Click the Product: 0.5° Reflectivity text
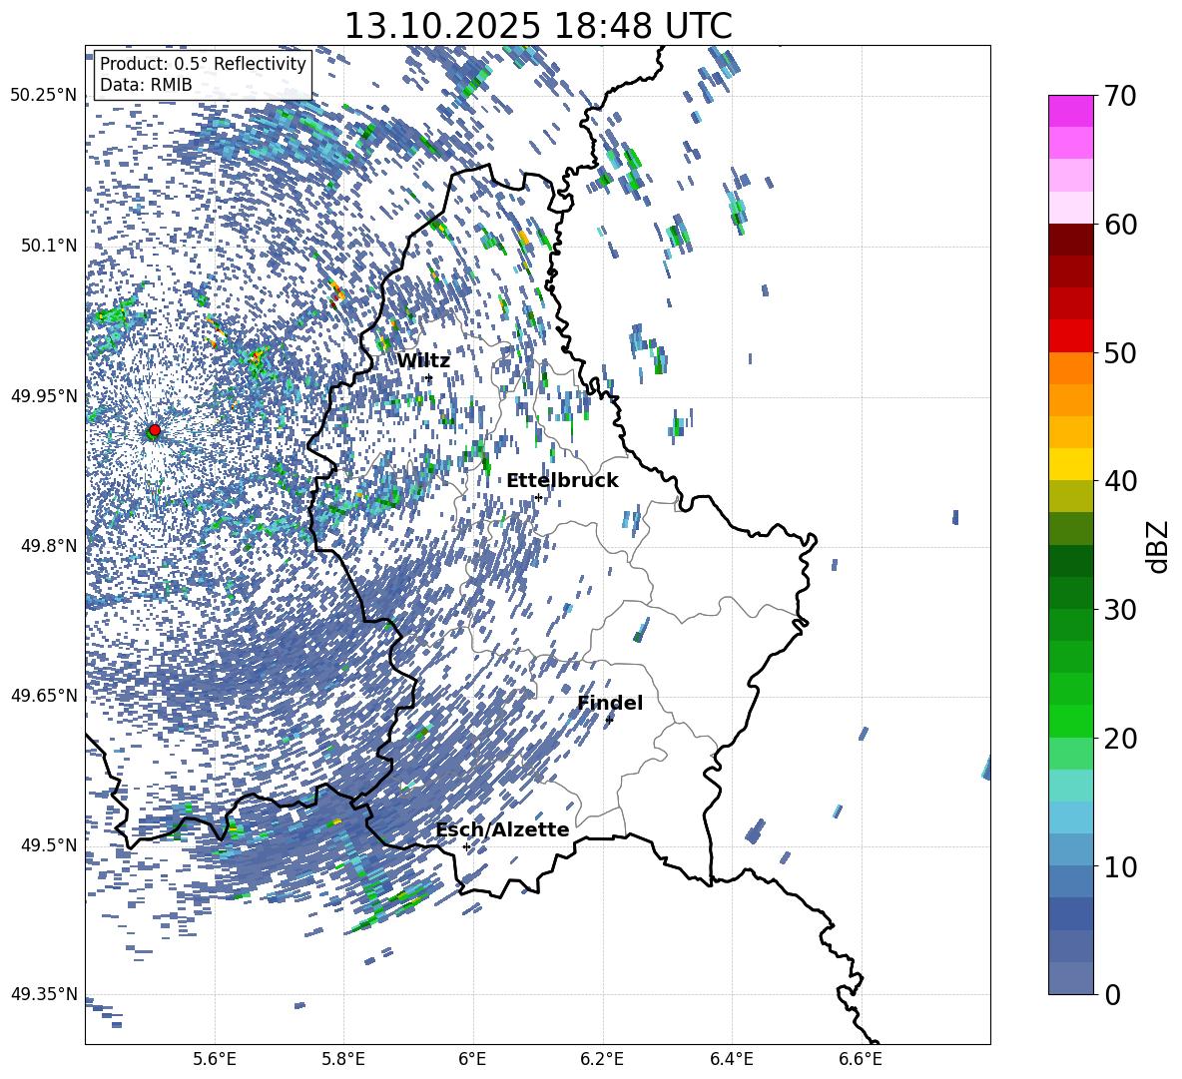Image resolution: width=1182 pixels, height=1079 pixels. point(204,64)
